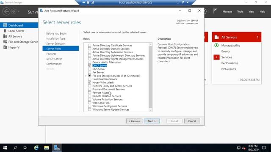This screenshot has width=271, height=152.
Task: Open BPA results in All Servers tile
Action: 229,69
